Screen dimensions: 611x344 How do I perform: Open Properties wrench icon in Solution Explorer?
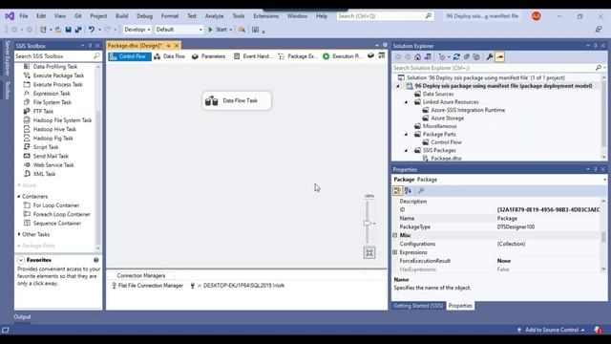[x=490, y=57]
